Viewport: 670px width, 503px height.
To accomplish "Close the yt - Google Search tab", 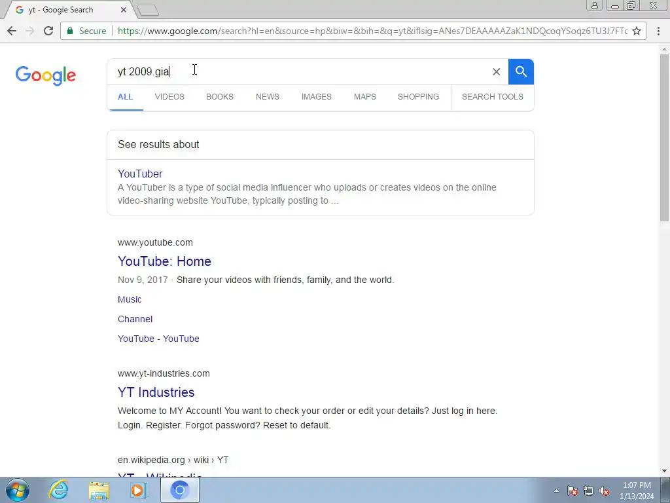I will [124, 9].
